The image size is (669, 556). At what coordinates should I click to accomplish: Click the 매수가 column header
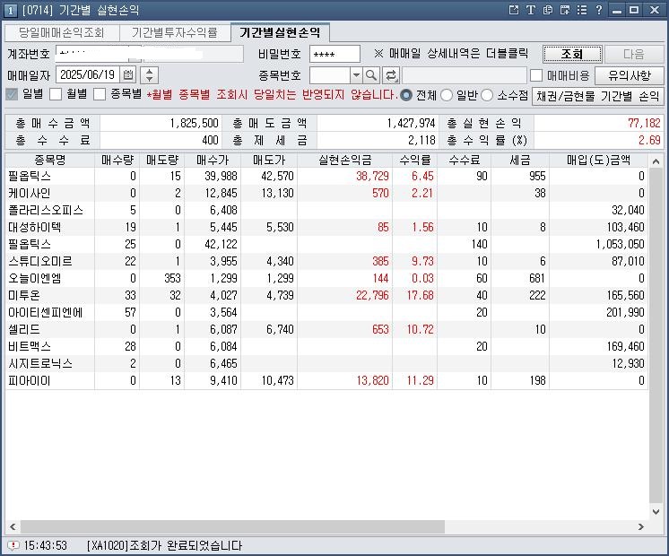(x=213, y=160)
